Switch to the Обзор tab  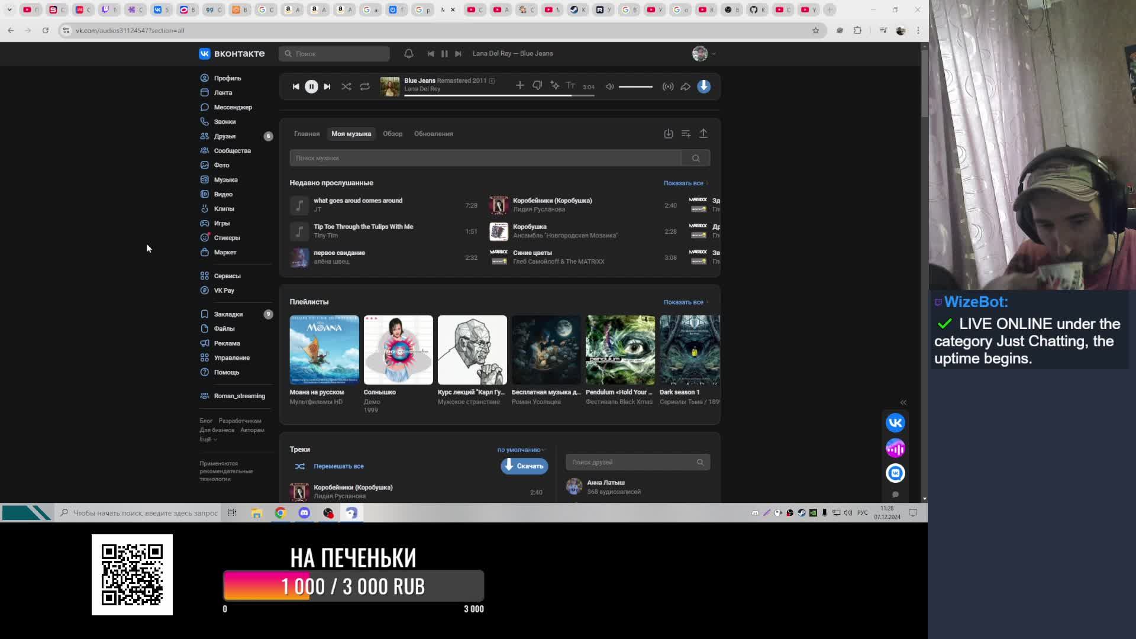(392, 134)
